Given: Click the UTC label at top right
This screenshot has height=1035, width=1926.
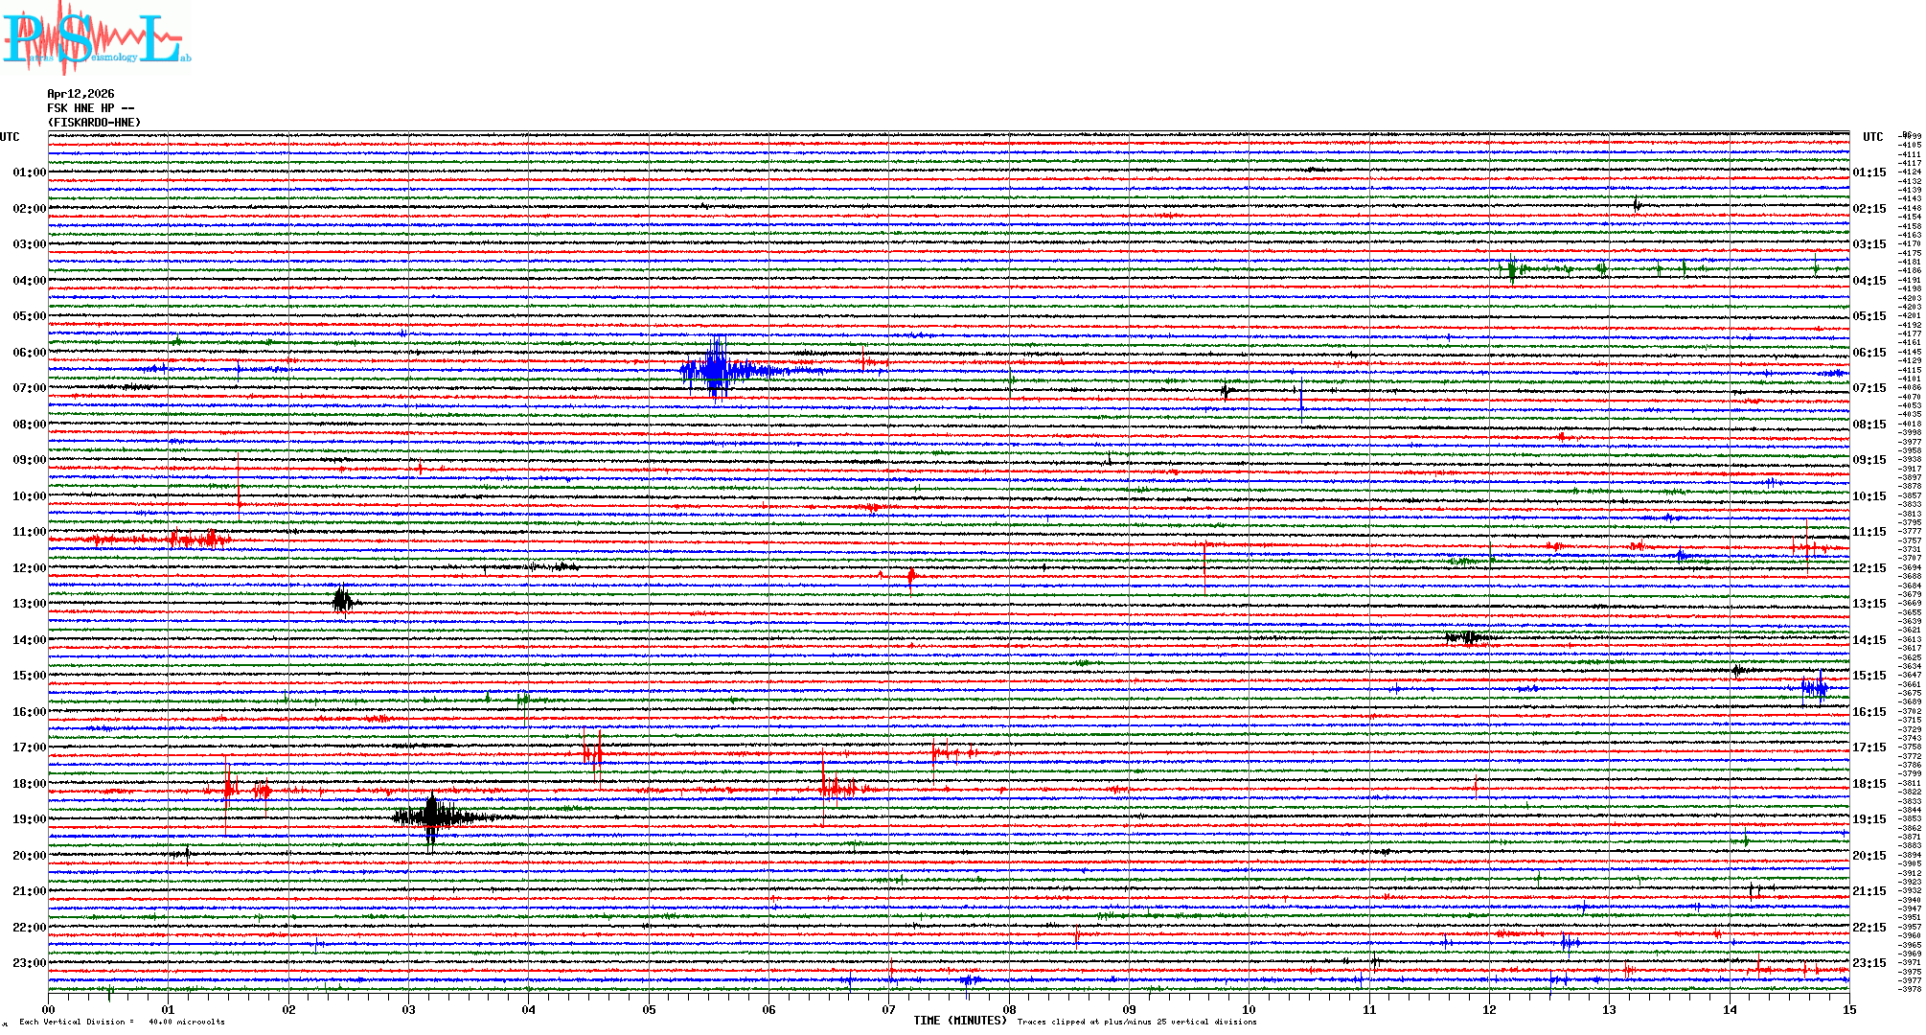Looking at the screenshot, I should tap(1872, 137).
